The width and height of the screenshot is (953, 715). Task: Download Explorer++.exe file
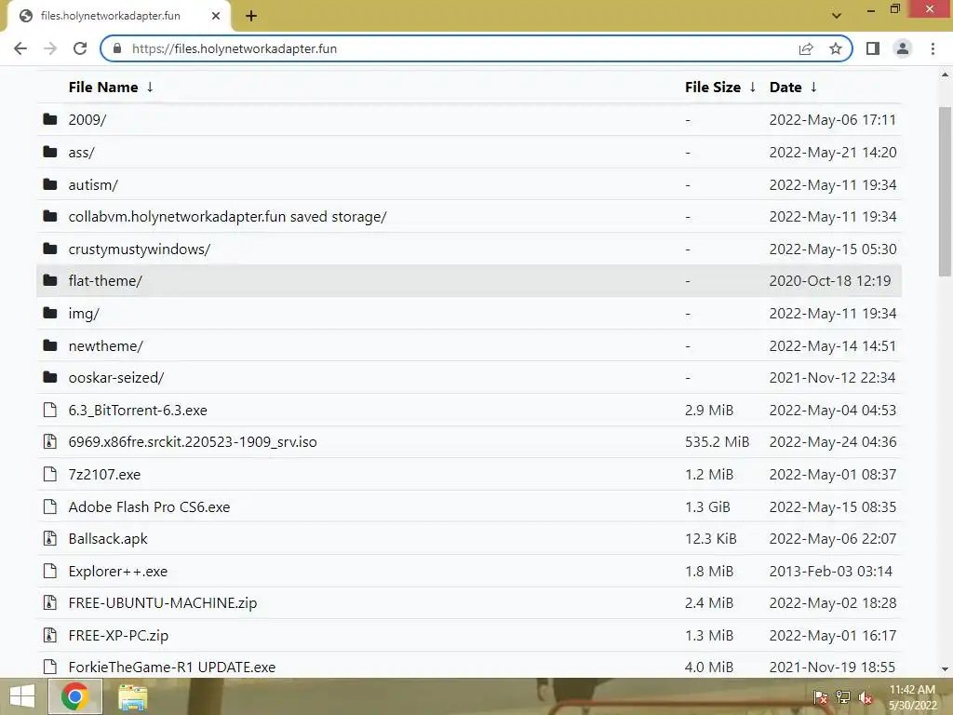pos(118,572)
